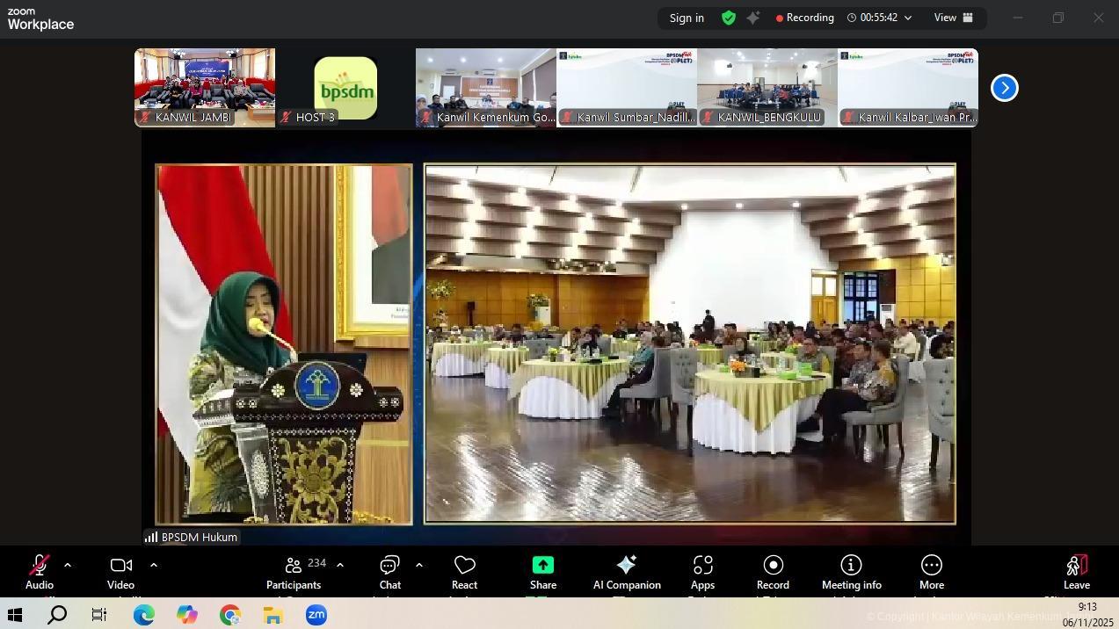
Task: Open the More options menu
Action: (931, 572)
